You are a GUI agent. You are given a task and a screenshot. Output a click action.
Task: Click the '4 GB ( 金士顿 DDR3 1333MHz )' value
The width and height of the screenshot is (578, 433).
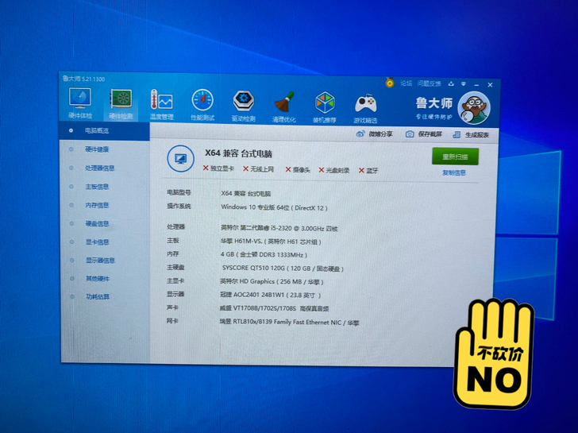click(264, 255)
